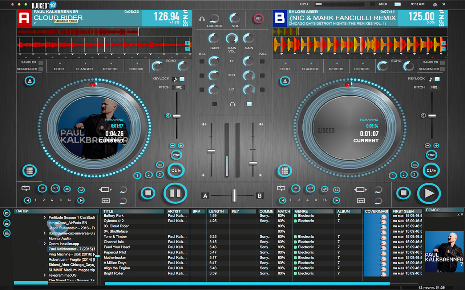
Task: Open the deck A track list button
Action: tap(29, 170)
